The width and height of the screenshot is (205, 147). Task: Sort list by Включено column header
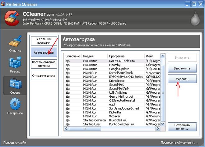(x=73, y=56)
